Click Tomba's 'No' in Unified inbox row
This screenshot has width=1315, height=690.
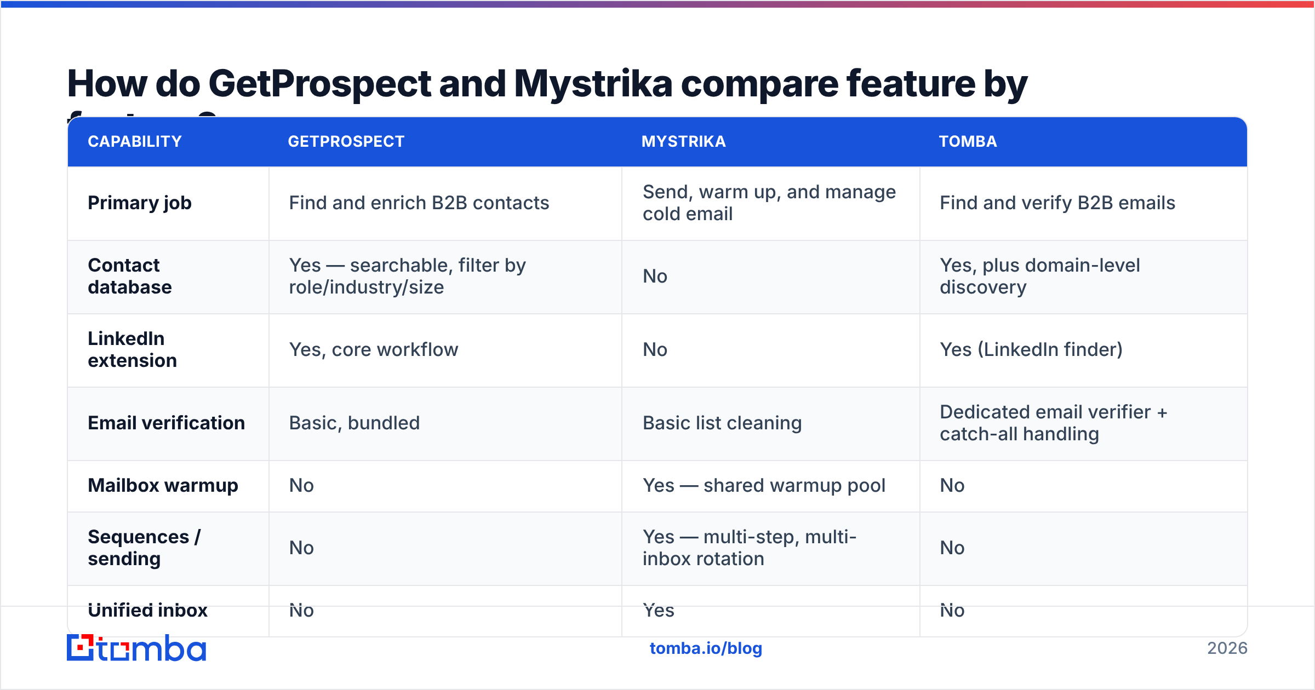952,610
